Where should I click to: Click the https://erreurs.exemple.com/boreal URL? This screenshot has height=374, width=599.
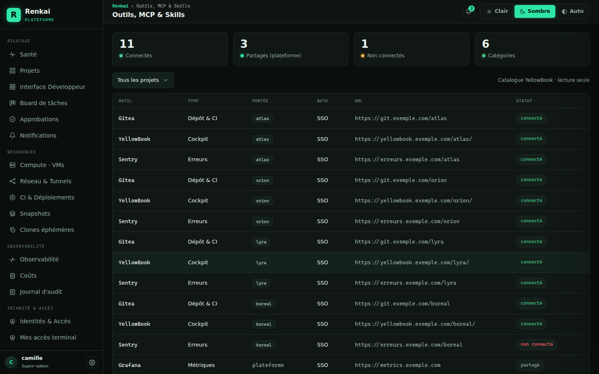click(x=408, y=345)
